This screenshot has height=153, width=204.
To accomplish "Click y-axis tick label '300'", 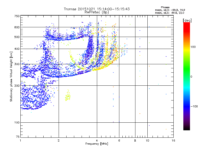I will click(17, 64).
